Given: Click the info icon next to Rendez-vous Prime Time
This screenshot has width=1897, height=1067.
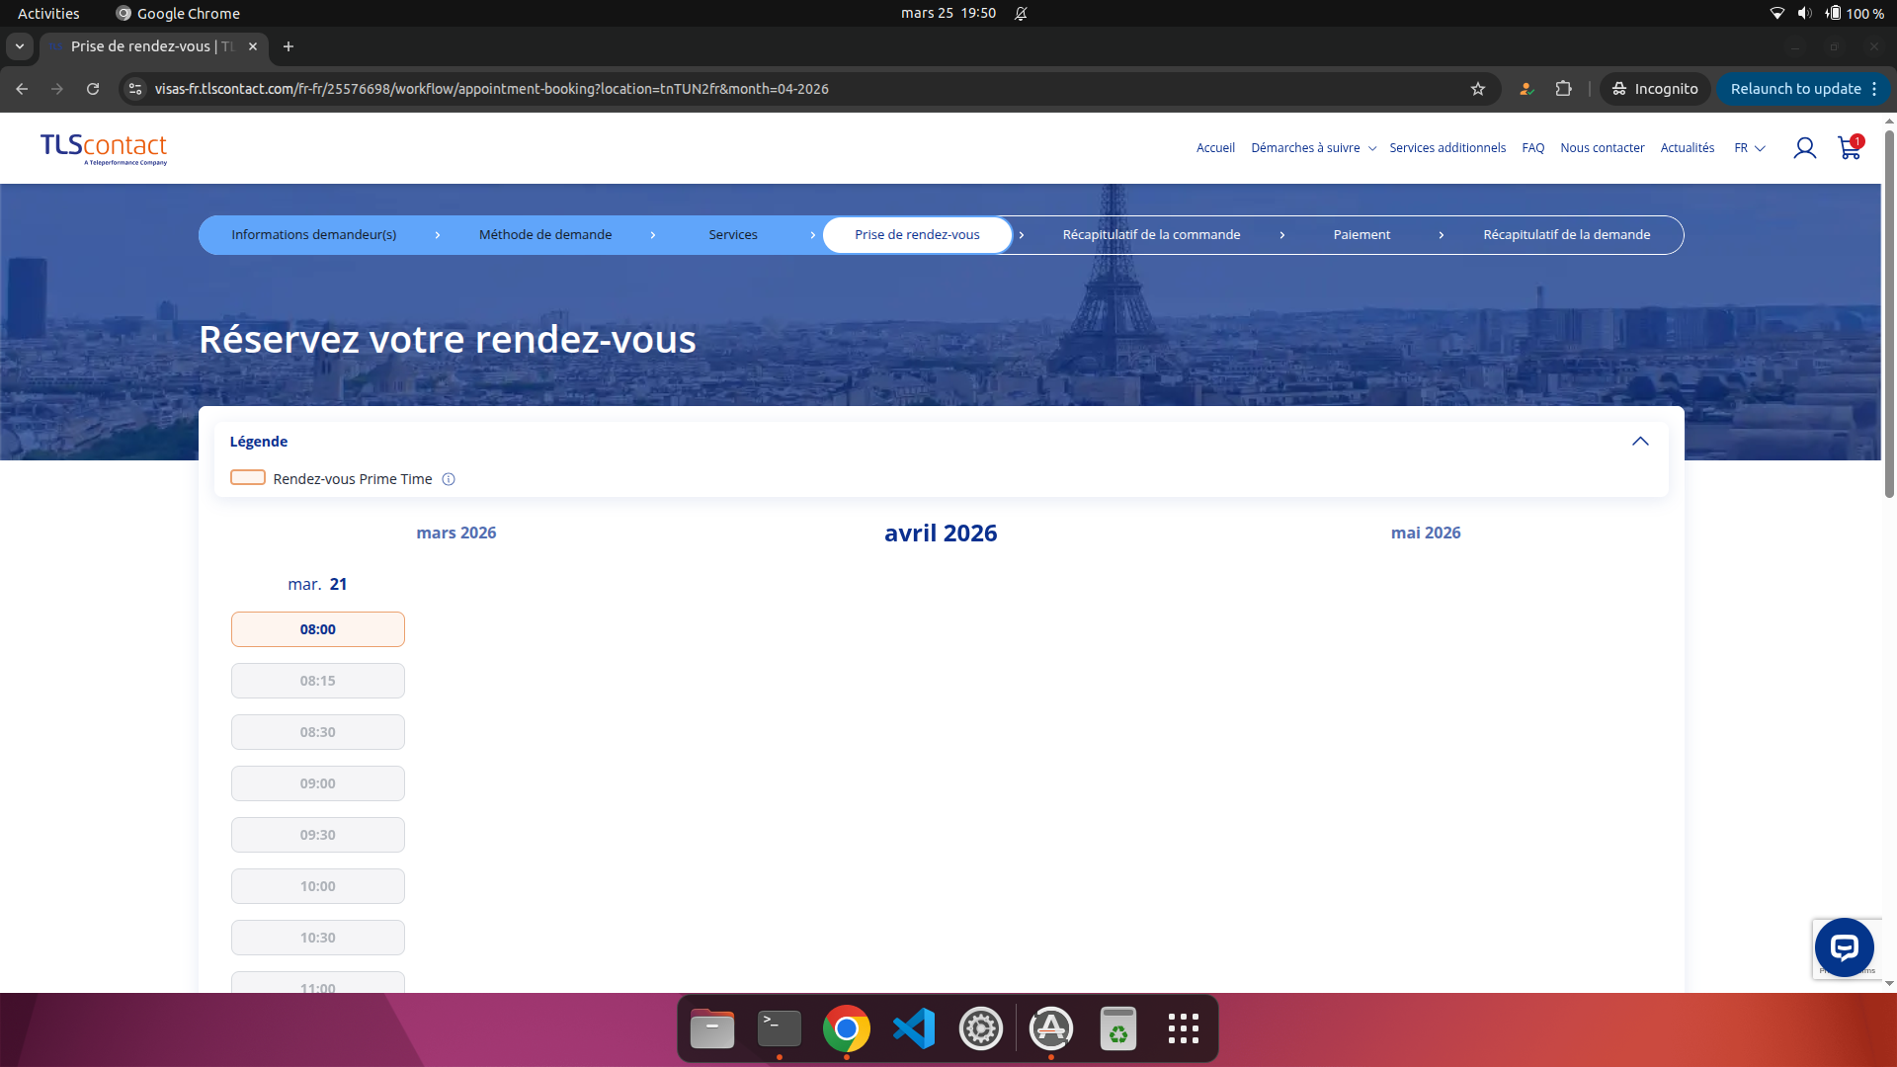Looking at the screenshot, I should [448, 479].
